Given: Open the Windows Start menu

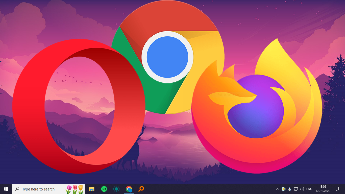Looking at the screenshot, I should click(x=6, y=189).
